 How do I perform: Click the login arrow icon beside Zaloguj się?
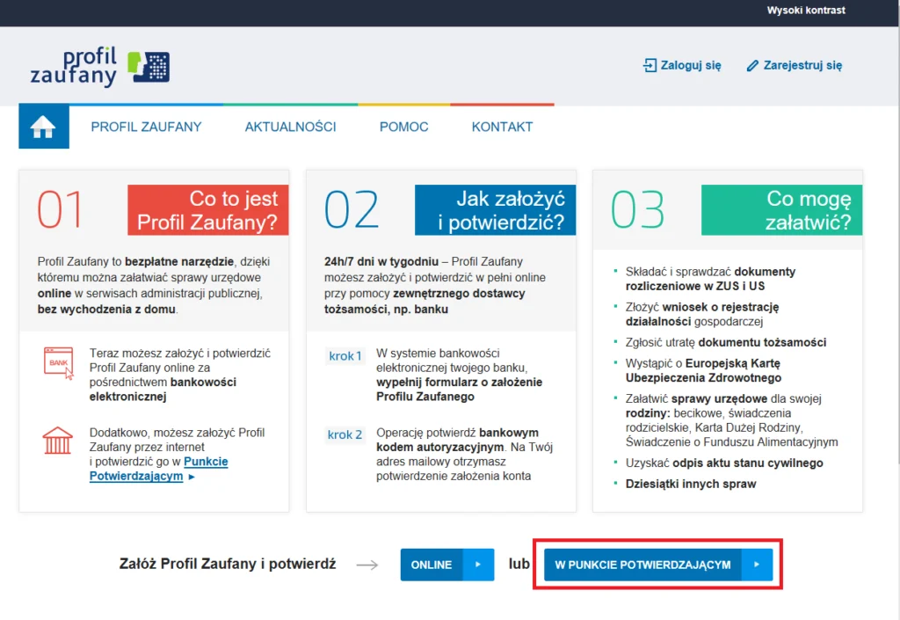point(650,65)
